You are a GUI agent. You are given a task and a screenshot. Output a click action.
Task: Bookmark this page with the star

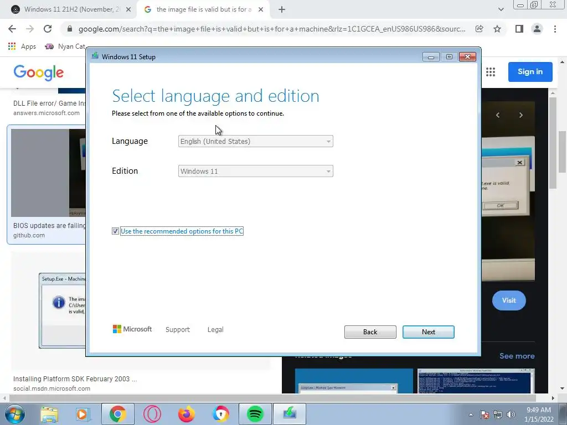click(x=497, y=29)
